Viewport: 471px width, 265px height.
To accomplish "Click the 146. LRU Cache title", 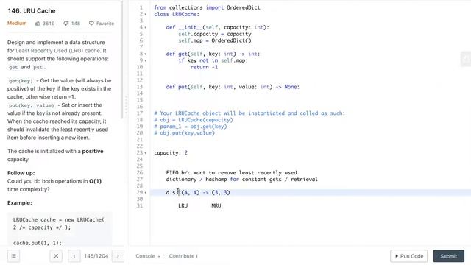I will [32, 10].
